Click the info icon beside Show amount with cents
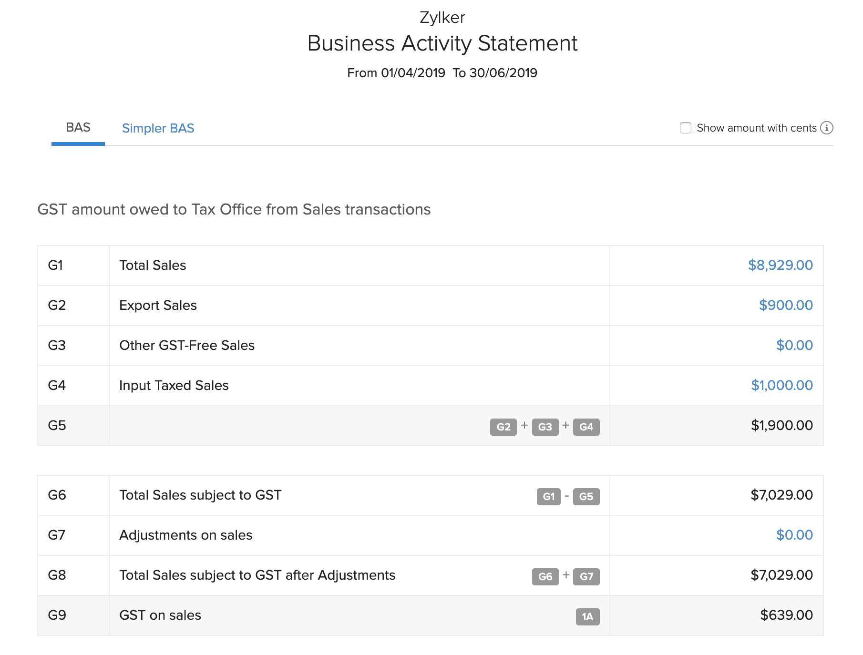The height and width of the screenshot is (655, 863). tap(827, 128)
